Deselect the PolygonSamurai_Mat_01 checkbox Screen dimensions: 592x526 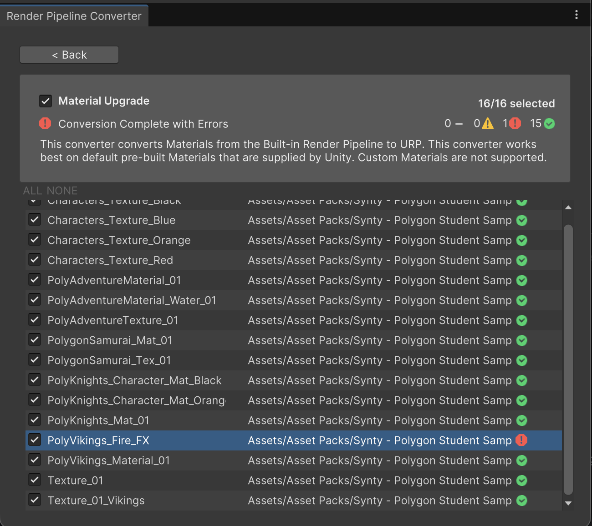[x=35, y=340]
